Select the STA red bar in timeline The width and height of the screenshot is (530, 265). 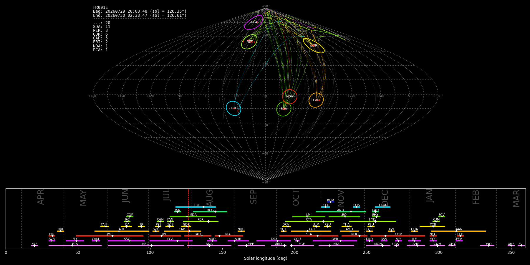[309, 236]
